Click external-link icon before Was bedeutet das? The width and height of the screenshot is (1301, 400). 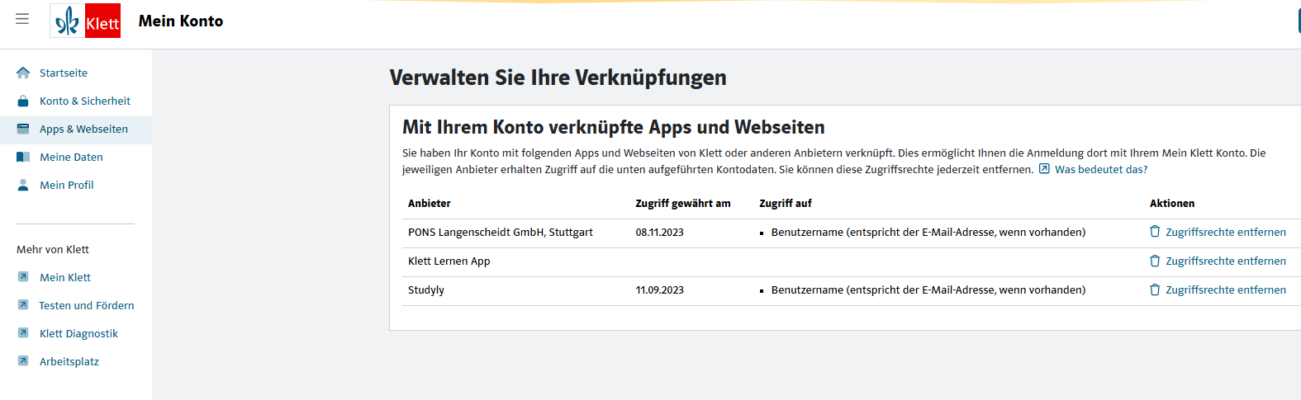point(1044,169)
